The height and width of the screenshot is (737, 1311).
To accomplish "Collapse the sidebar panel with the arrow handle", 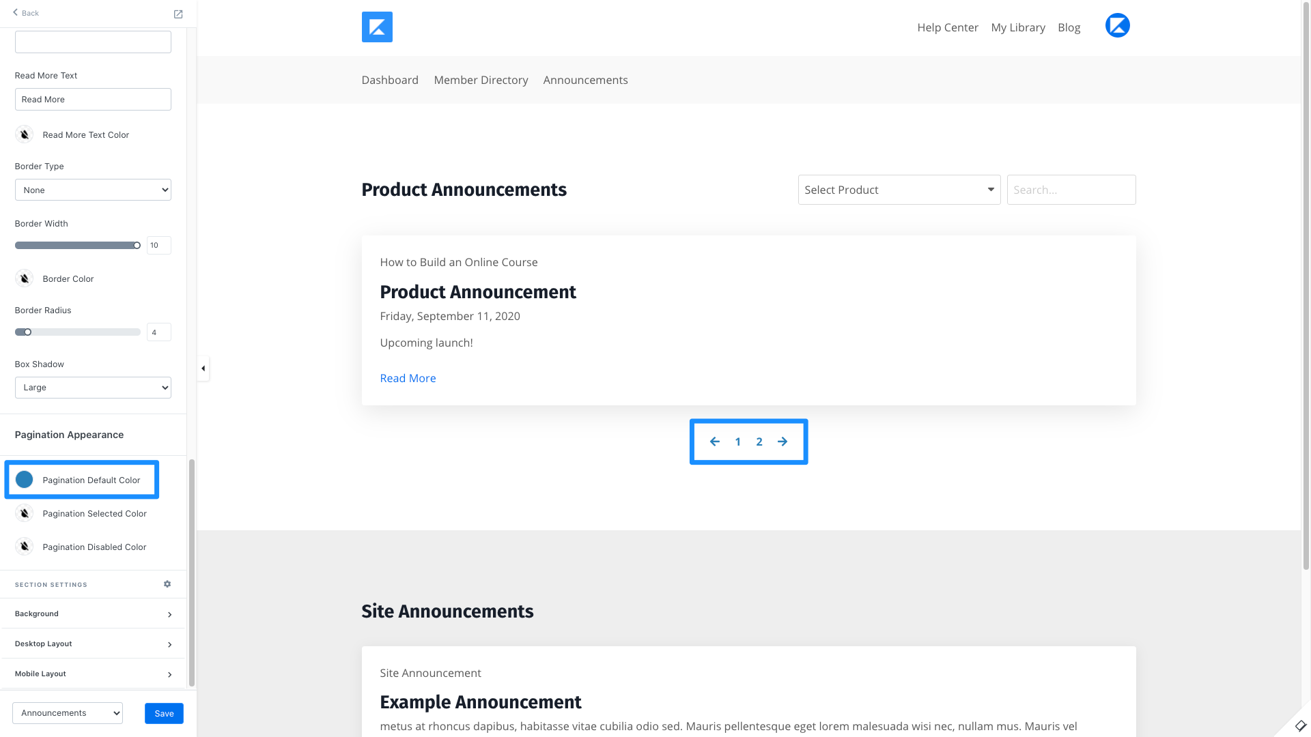I will 203,369.
